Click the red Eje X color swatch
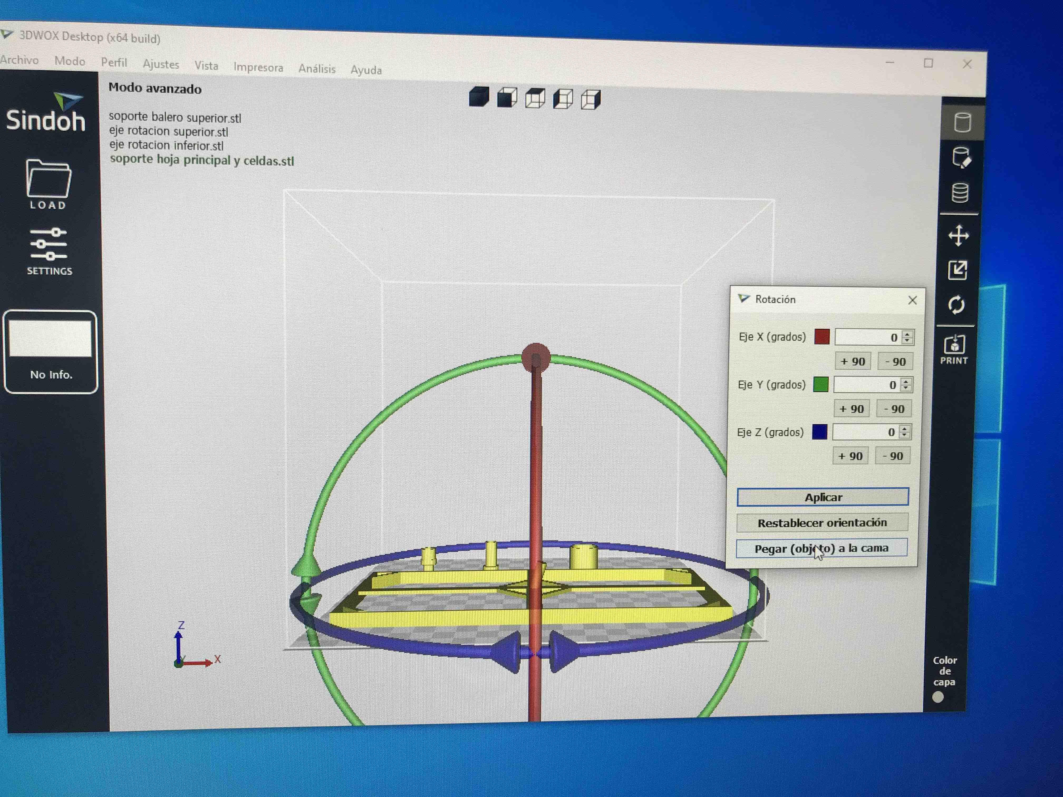Viewport: 1063px width, 797px height. [822, 337]
